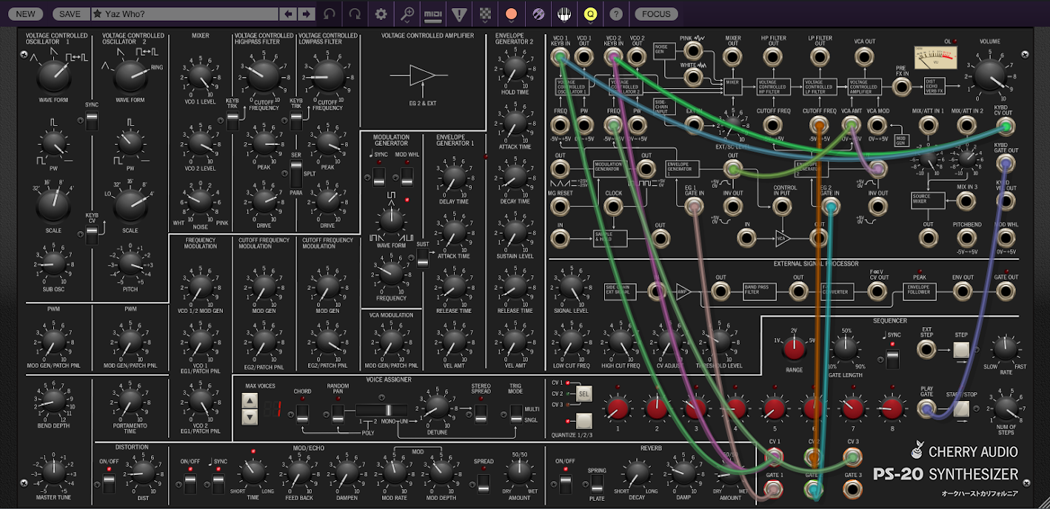This screenshot has height=509, width=1050.
Task: Click the QUANTIZE 1/2/3 button
Action: (x=584, y=421)
